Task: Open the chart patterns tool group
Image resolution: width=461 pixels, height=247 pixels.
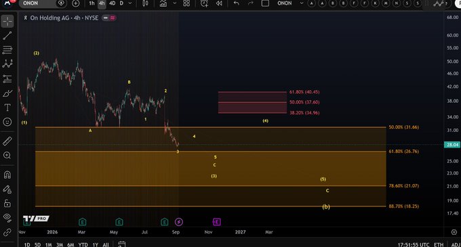Action: 7,64
